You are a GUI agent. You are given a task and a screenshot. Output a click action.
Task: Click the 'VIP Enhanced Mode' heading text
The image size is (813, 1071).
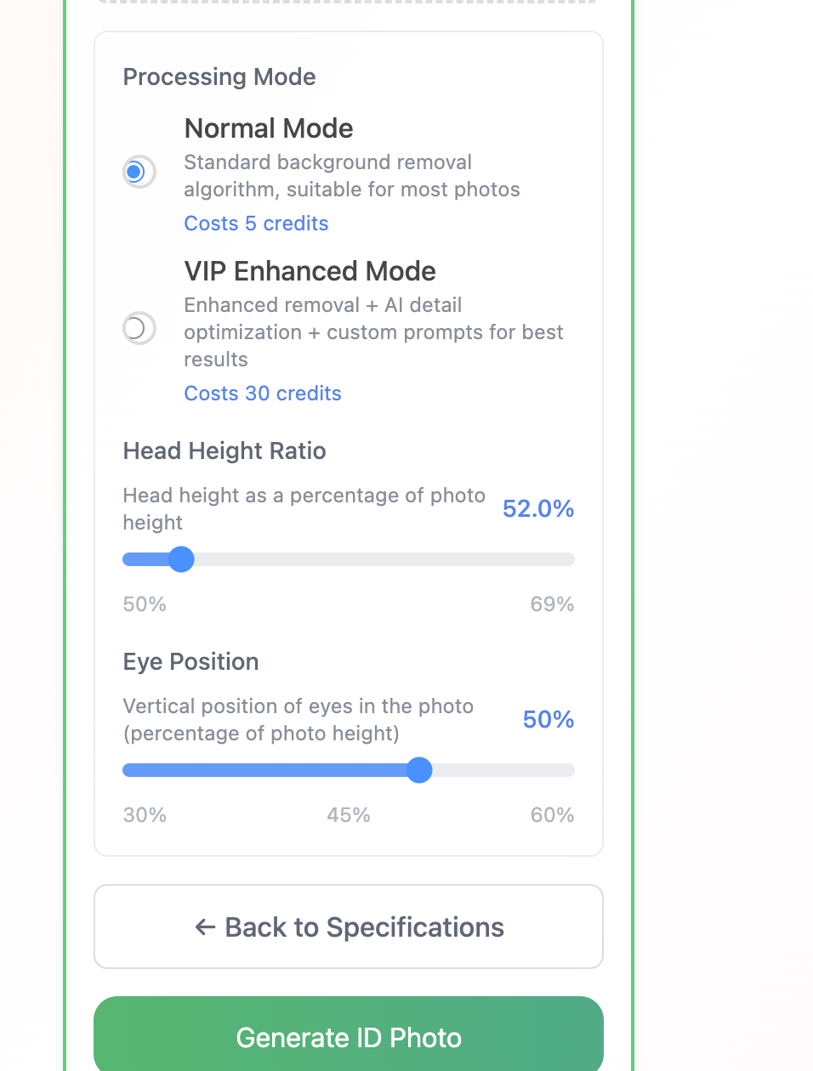[310, 270]
